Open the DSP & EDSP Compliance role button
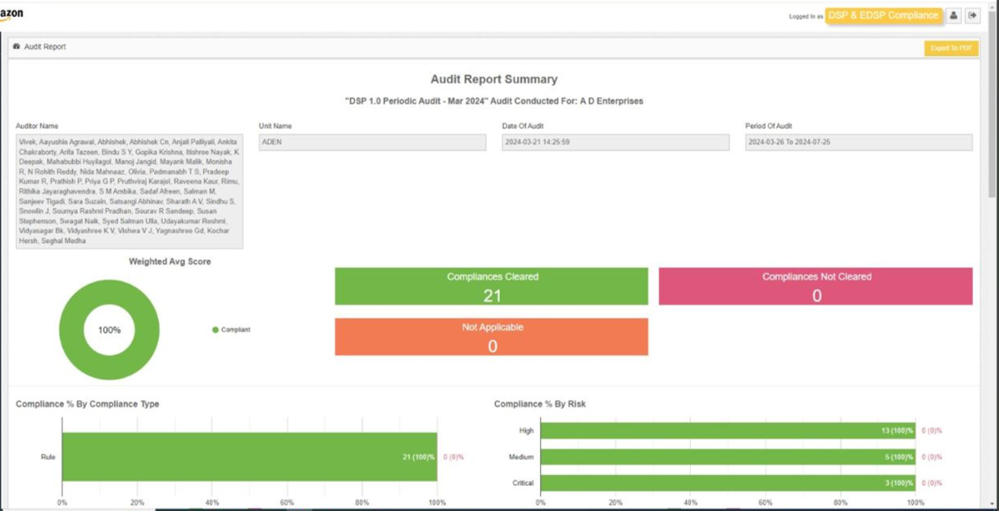This screenshot has width=999, height=511. [x=883, y=15]
